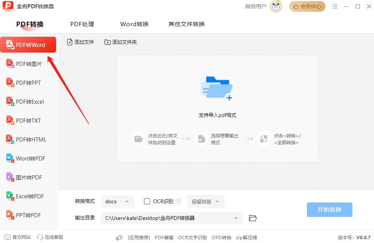Open the hamburger menu in title bar
The width and height of the screenshot is (374, 243).
[335, 6]
